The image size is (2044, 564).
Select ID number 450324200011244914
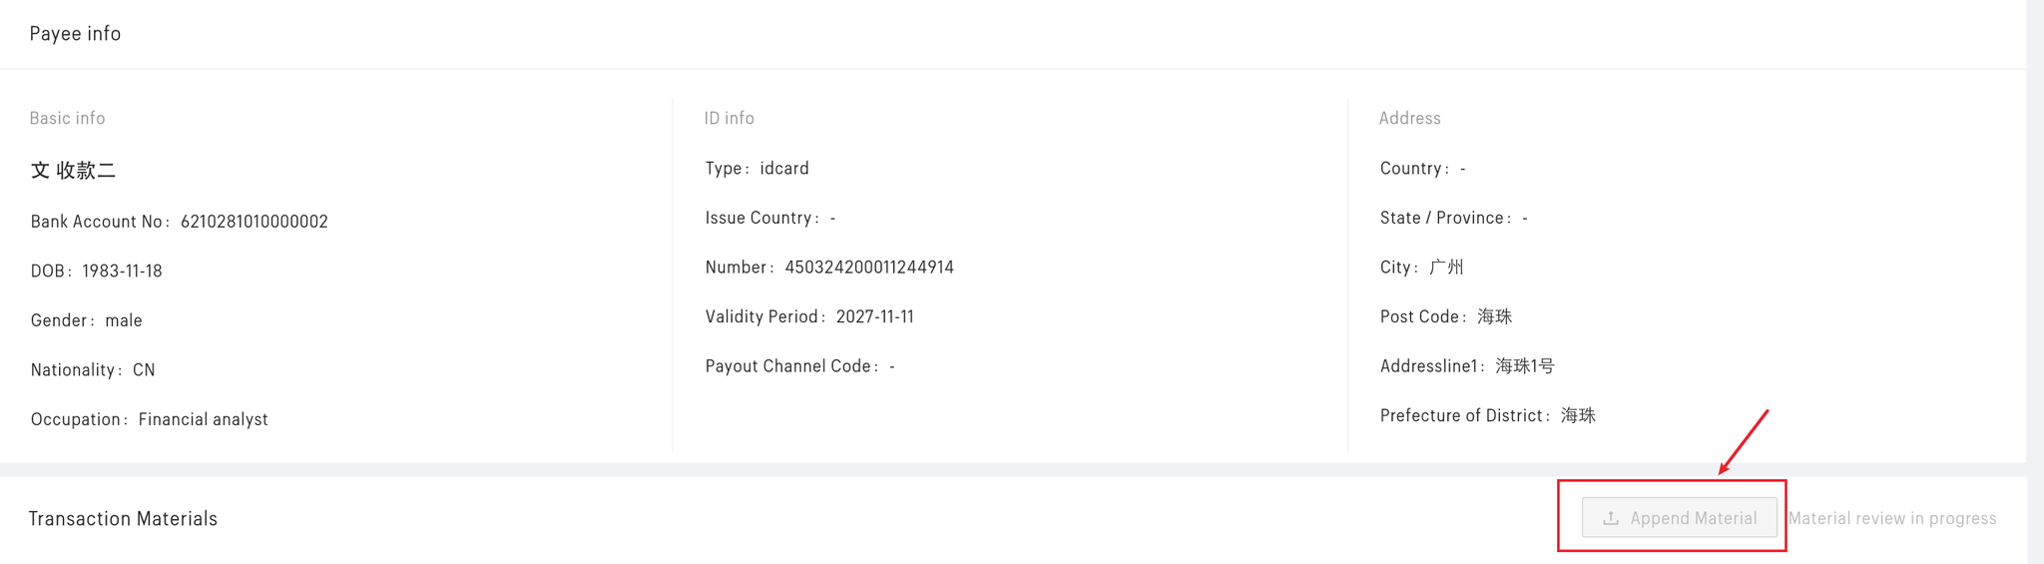868,268
